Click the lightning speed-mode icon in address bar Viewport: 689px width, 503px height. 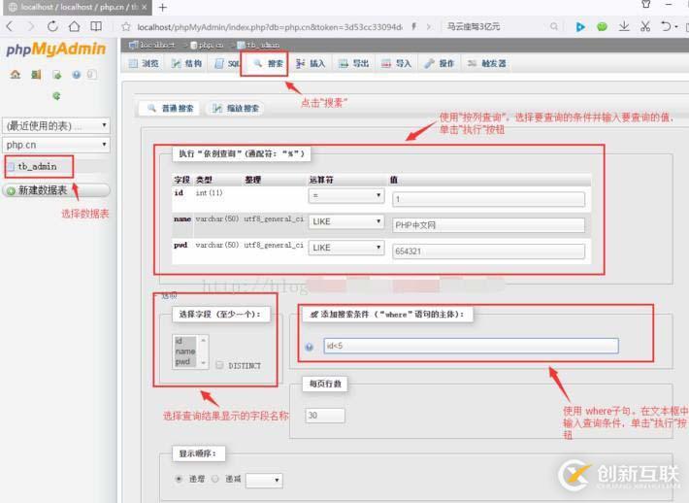(x=413, y=26)
